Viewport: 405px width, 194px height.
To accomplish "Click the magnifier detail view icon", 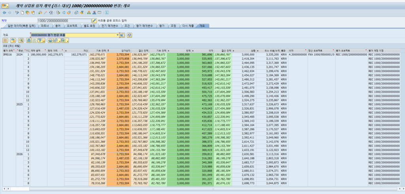I will point(21,41).
